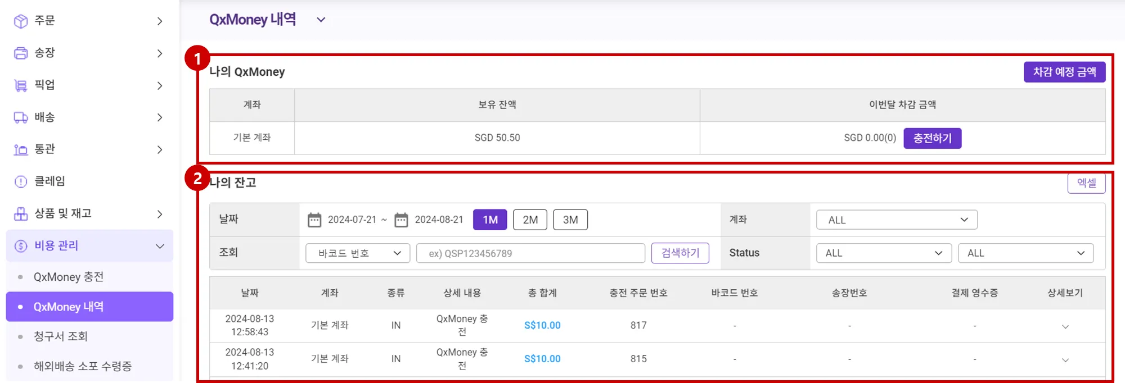1125x383 pixels.
Task: Download via the 엑셀 button
Action: click(1086, 183)
